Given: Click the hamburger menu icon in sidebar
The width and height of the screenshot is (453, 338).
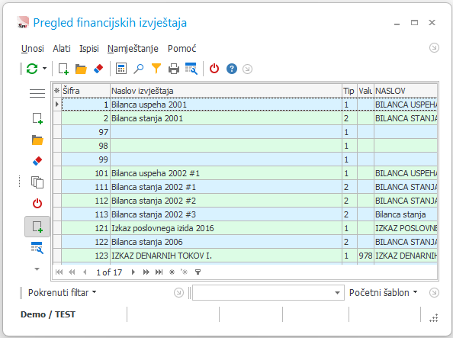Looking at the screenshot, I should pyautogui.click(x=37, y=93).
